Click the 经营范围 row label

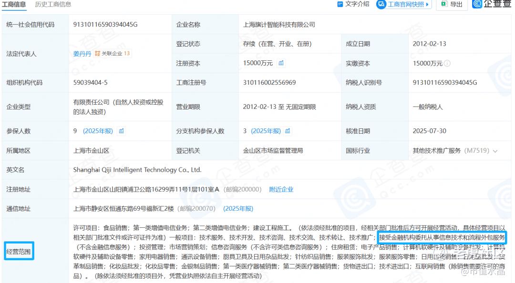click(x=19, y=251)
